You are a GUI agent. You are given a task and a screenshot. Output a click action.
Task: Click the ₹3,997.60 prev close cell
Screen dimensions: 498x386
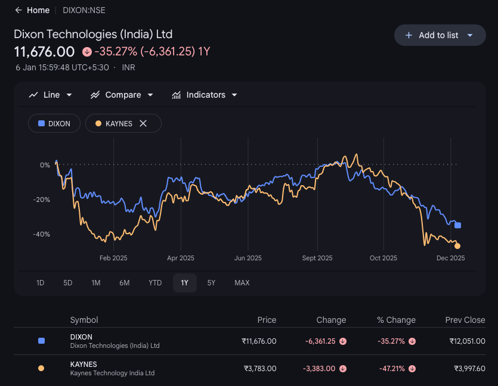click(x=469, y=369)
